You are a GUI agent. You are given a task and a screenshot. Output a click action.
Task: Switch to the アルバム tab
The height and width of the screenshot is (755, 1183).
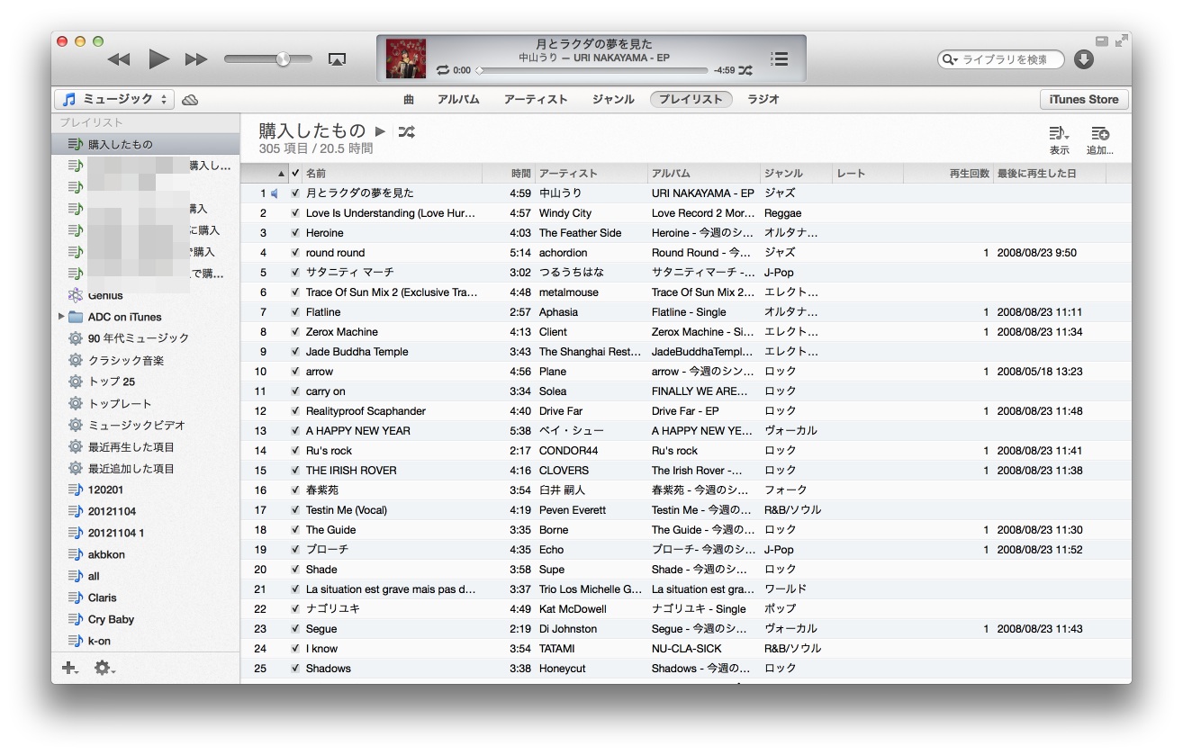[x=458, y=99]
